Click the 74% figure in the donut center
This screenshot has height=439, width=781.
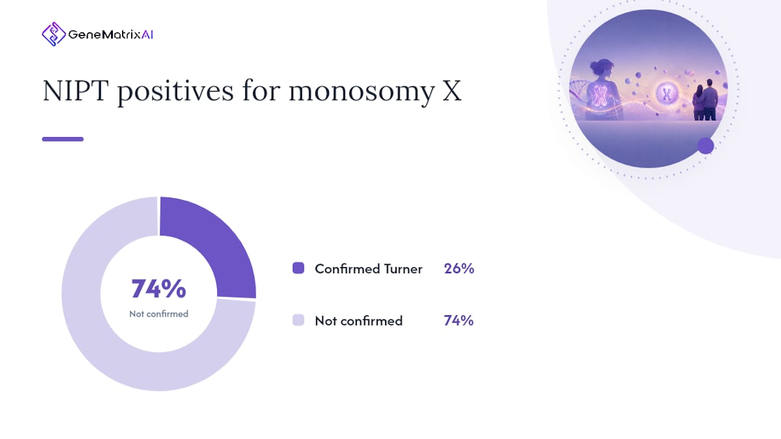tap(159, 289)
